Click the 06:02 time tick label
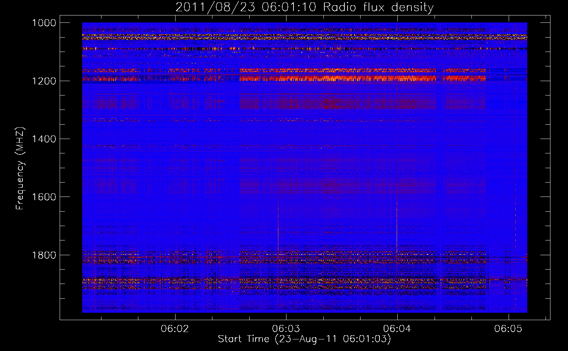 [x=175, y=329]
